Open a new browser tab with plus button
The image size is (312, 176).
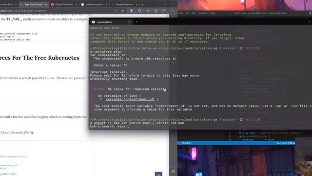click(143, 4)
